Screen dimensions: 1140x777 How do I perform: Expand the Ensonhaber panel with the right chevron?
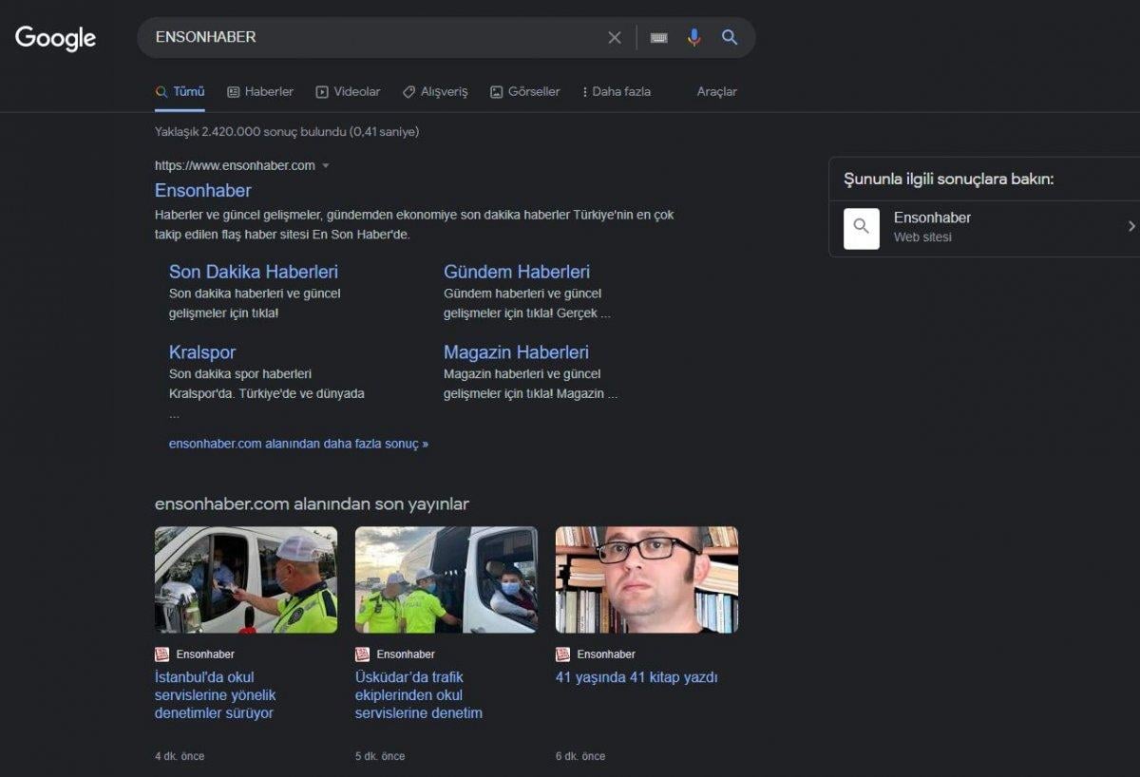click(1130, 226)
